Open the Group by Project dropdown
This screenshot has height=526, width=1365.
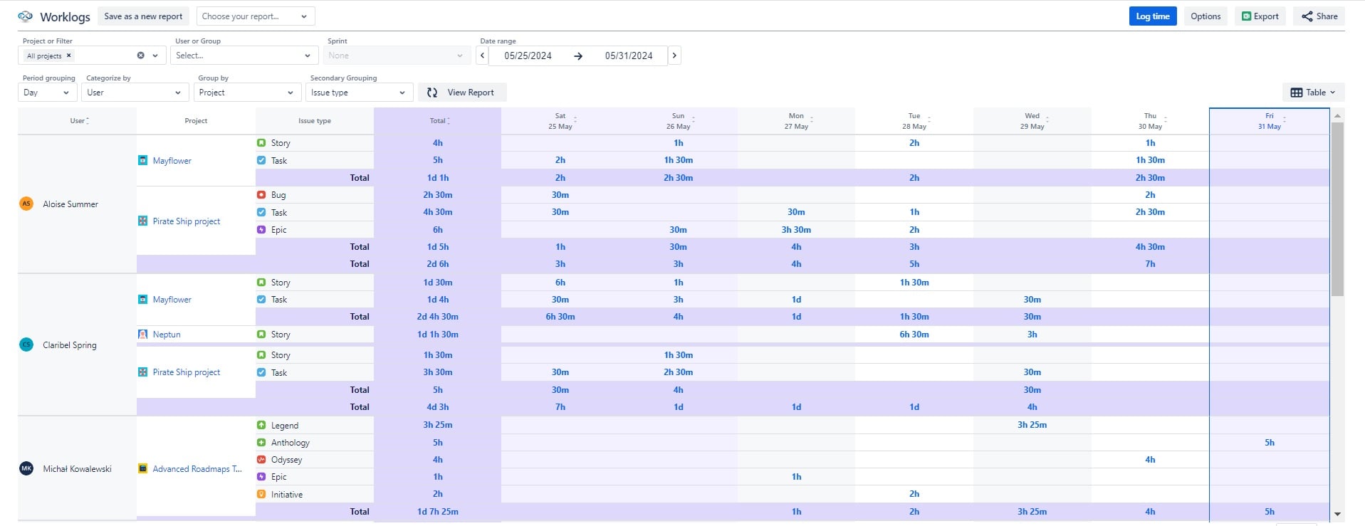(246, 93)
